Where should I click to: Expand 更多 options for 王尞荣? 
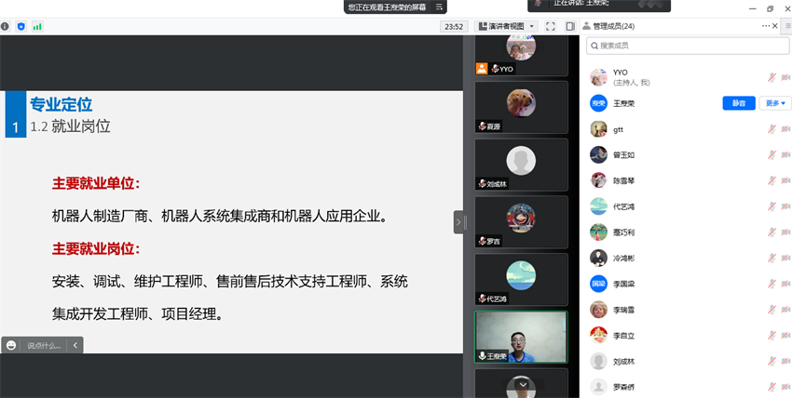[x=774, y=103]
